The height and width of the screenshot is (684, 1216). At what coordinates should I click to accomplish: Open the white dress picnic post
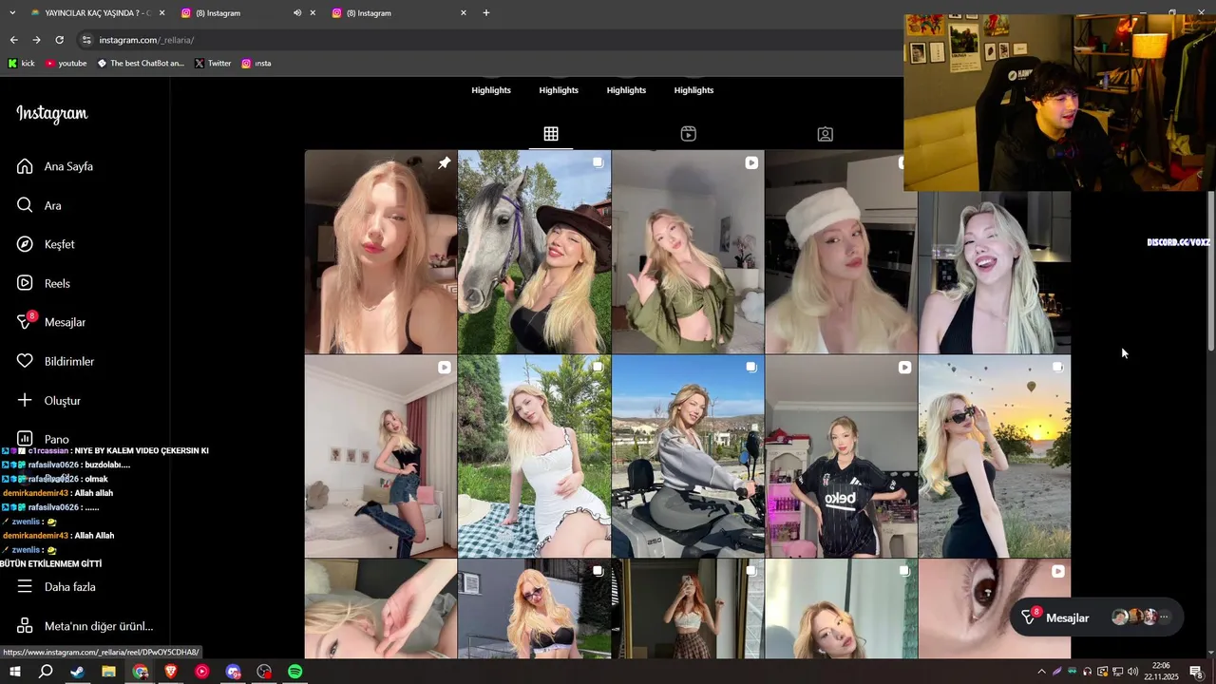coord(534,457)
